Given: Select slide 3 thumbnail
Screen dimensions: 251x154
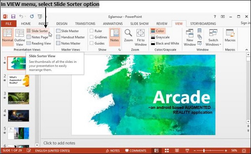Looking at the screenshot, I should pyautogui.click(x=18, y=98).
